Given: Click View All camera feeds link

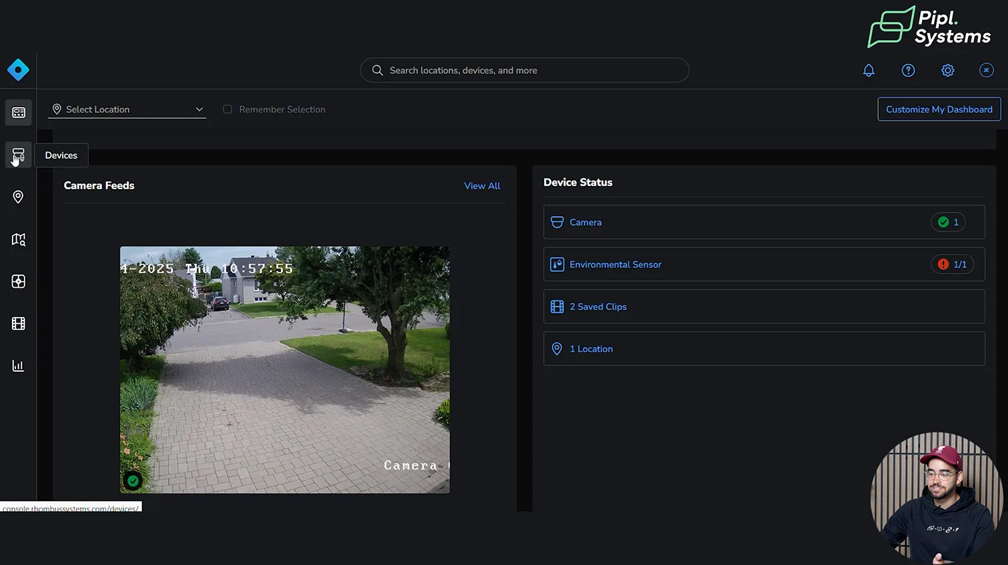Looking at the screenshot, I should coord(481,186).
